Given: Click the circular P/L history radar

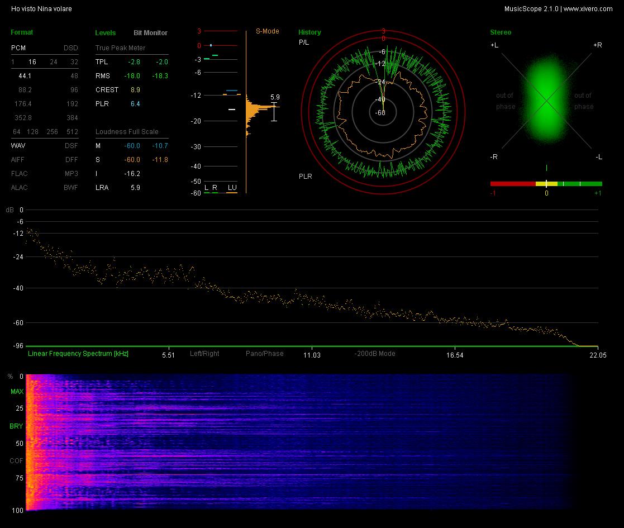Looking at the screenshot, I should point(383,113).
